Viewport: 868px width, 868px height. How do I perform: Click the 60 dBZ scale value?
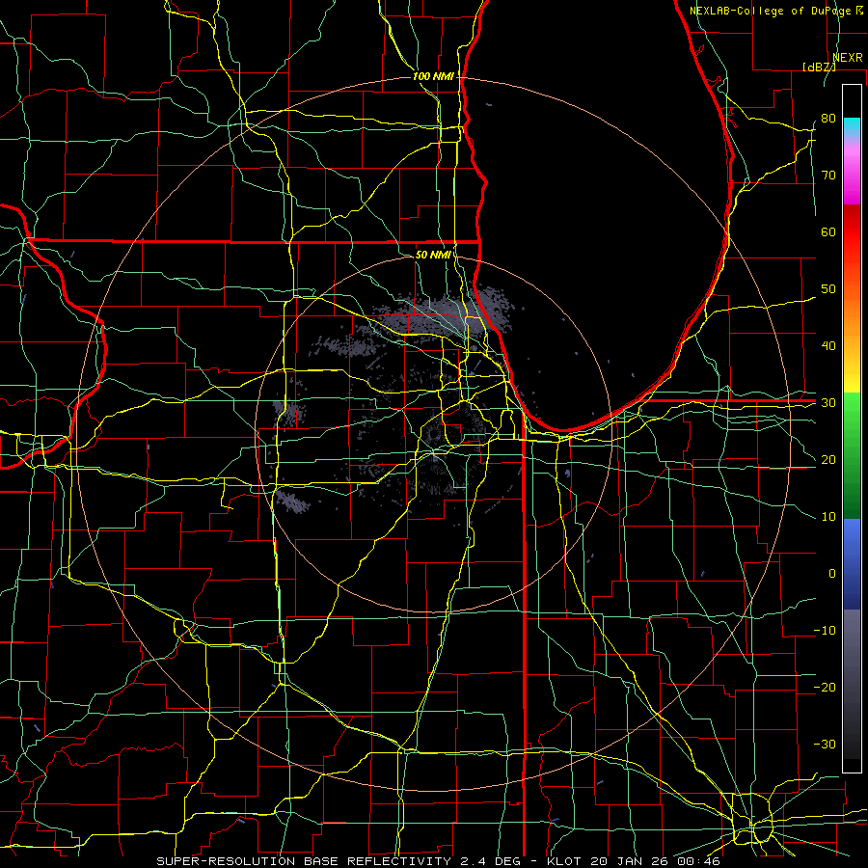pyautogui.click(x=828, y=231)
